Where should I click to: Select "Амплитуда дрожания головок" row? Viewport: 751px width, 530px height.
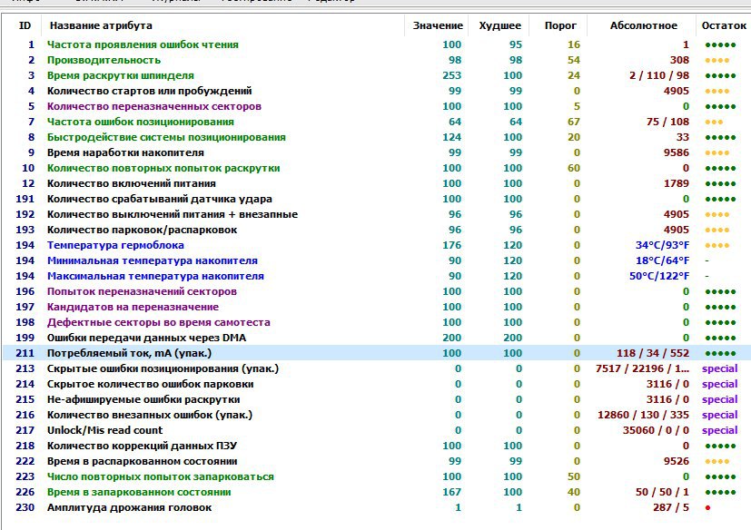[377, 507]
